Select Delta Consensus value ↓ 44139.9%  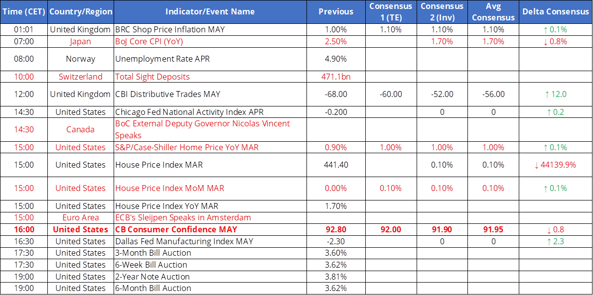click(x=555, y=165)
